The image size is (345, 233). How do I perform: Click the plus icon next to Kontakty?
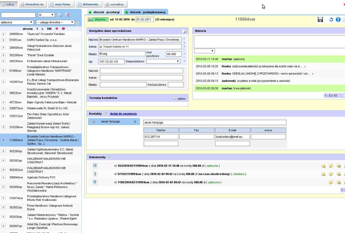(106, 113)
